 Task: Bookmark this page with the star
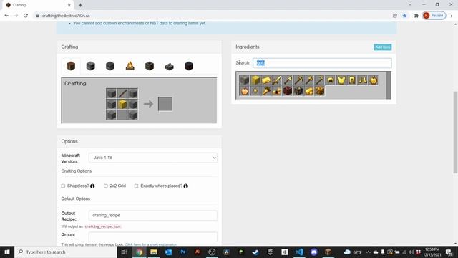click(x=404, y=16)
